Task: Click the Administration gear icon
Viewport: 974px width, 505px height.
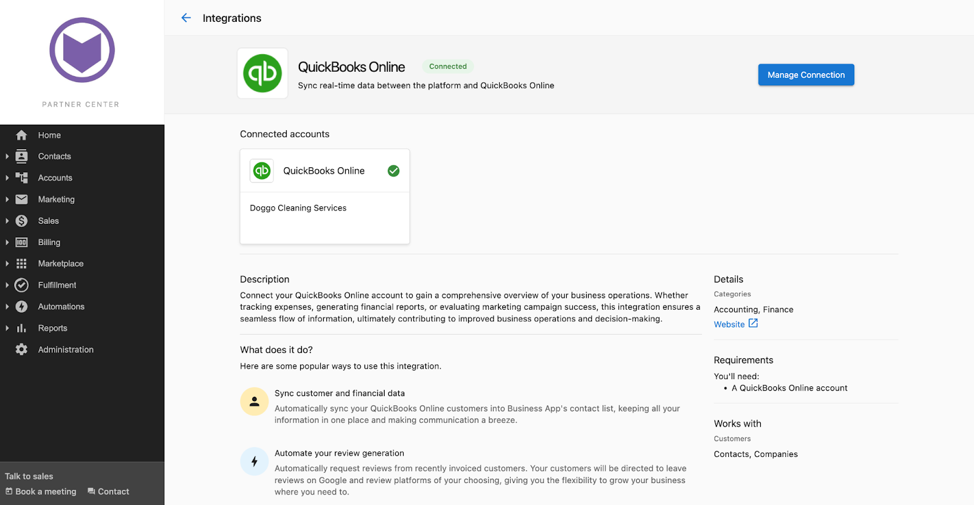Action: click(21, 349)
